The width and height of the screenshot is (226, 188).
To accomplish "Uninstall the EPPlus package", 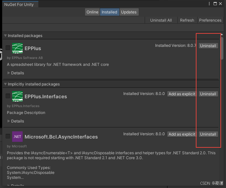I will click(x=208, y=46).
